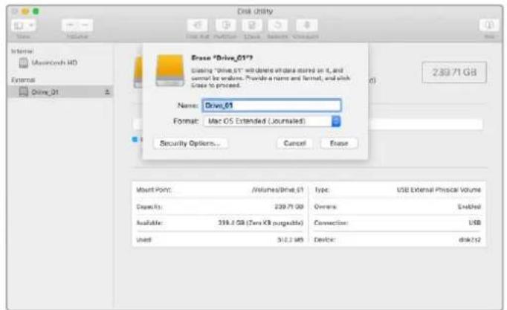
Task: Open the Format dropdown Mac OS Extended (Journaled)
Action: click(272, 121)
